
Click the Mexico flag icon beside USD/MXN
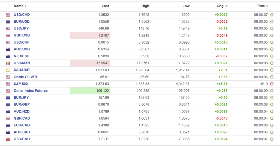click(x=8, y=63)
